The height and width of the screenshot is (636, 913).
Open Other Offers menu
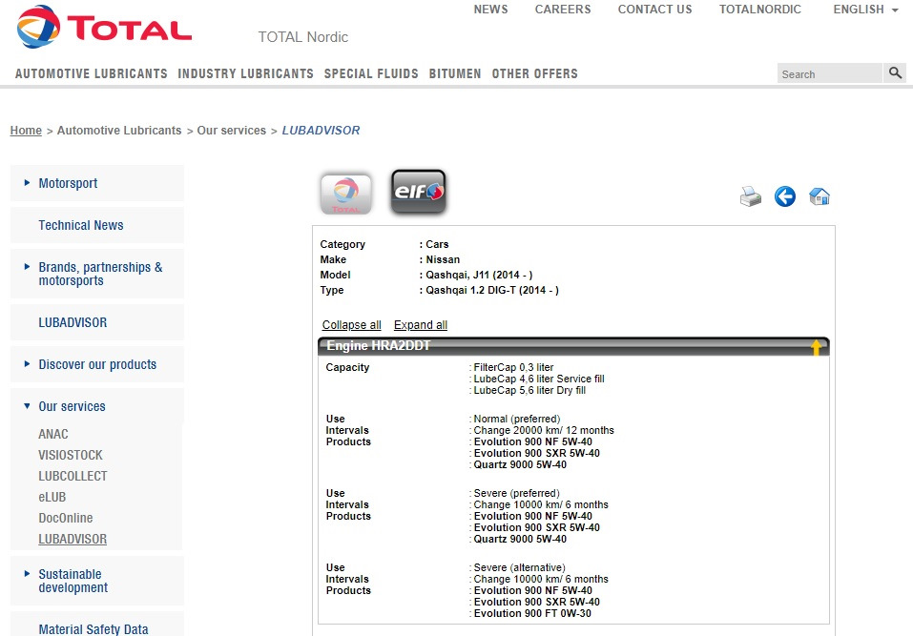pyautogui.click(x=535, y=74)
